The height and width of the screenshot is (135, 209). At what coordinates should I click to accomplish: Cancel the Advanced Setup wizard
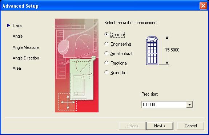click(x=190, y=126)
